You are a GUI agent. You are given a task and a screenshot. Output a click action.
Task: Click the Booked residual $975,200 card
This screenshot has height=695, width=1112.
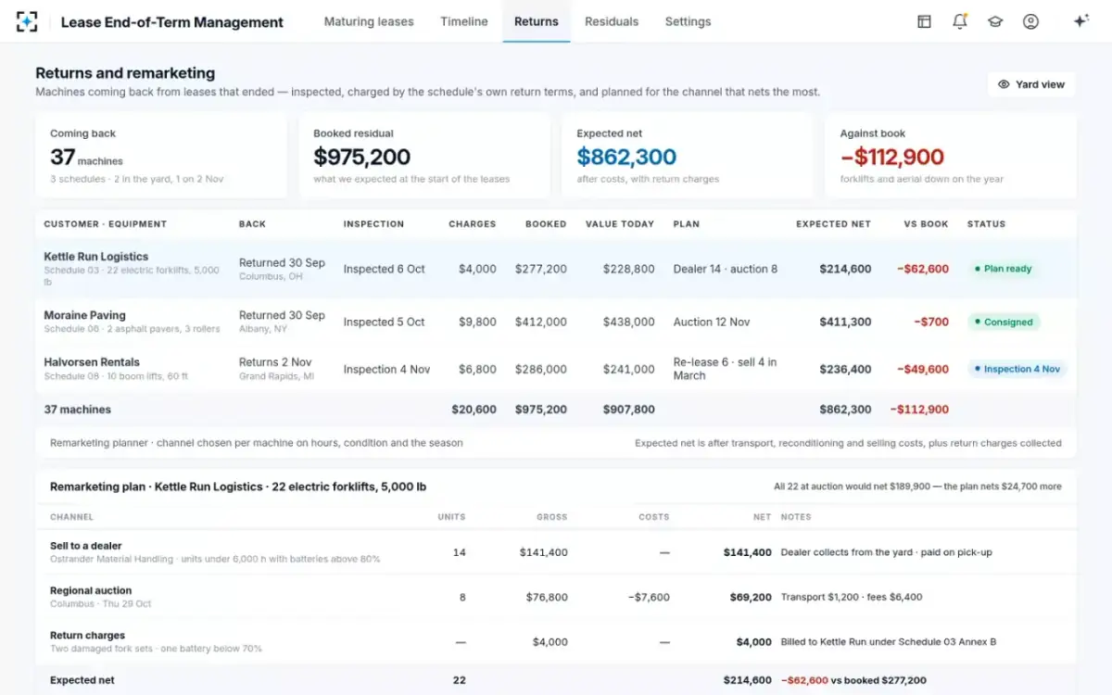tap(424, 156)
